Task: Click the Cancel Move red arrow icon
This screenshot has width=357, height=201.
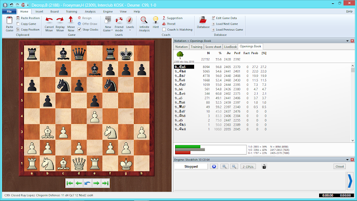Action: click(49, 20)
